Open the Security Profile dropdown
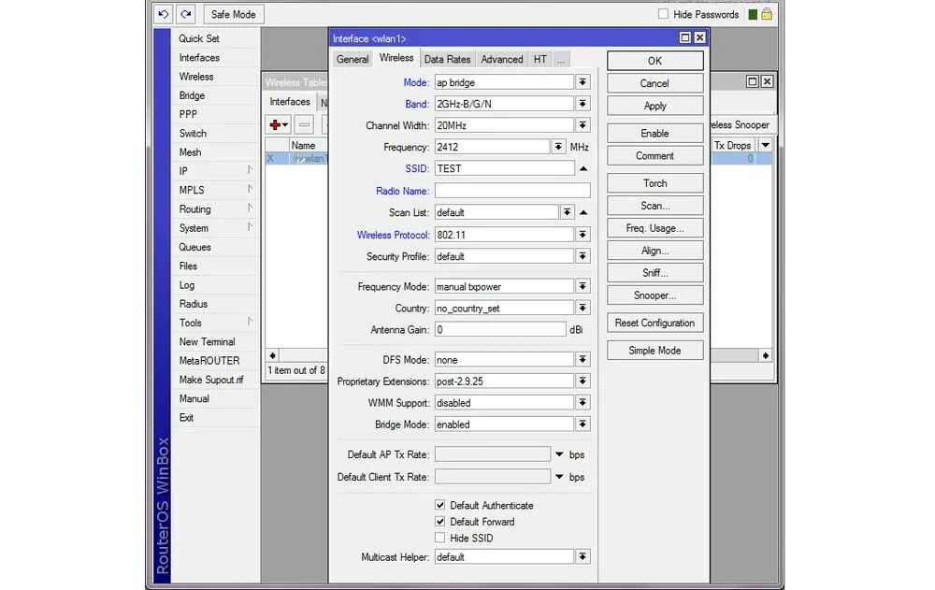This screenshot has height=590, width=935. [x=583, y=256]
